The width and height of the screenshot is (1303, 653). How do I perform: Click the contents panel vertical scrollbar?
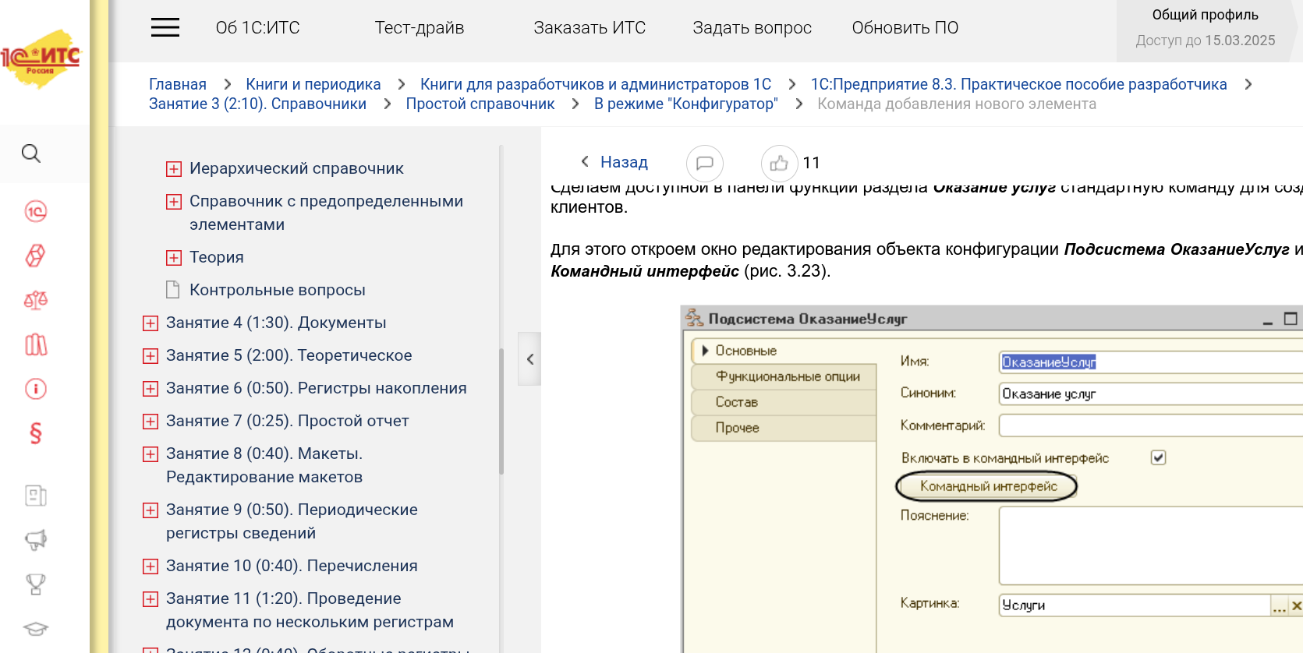click(501, 411)
